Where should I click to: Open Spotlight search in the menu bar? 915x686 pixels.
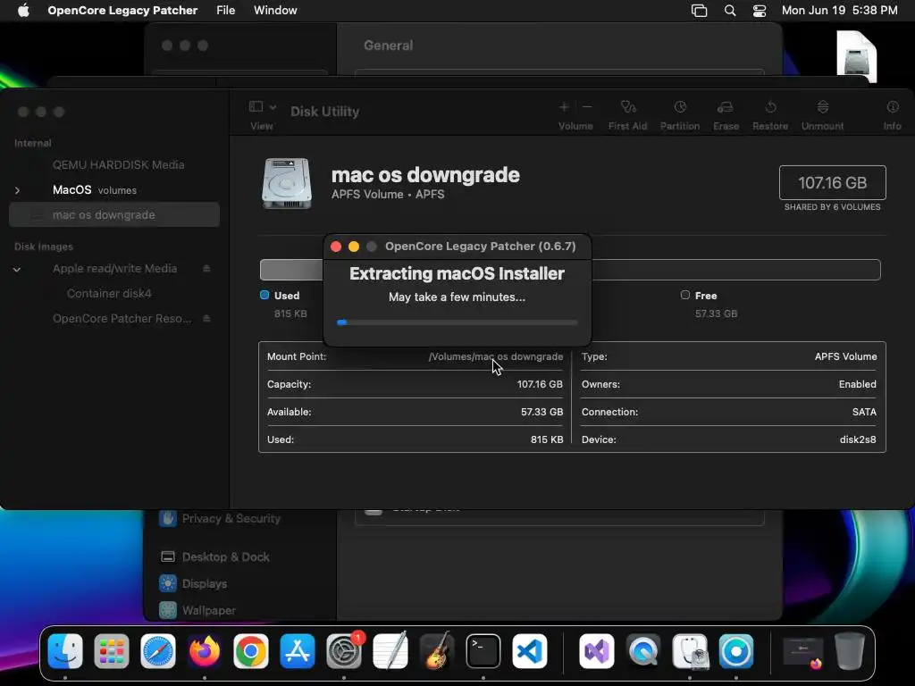coord(730,11)
